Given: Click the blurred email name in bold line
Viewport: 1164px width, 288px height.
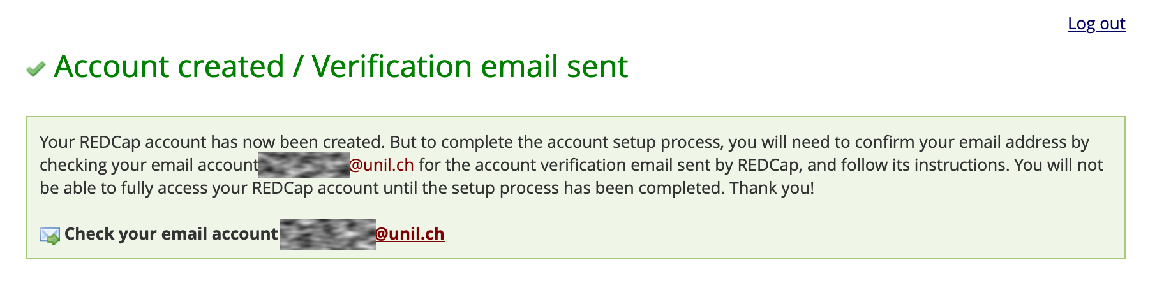Looking at the screenshot, I should click(327, 234).
